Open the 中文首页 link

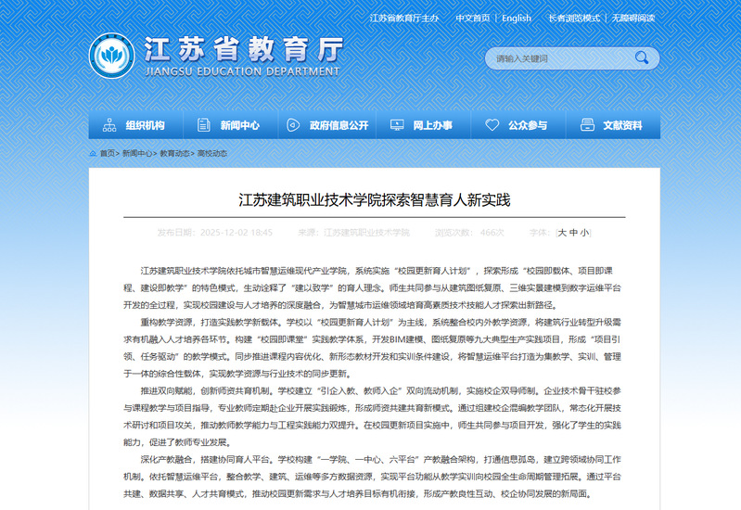tap(473, 18)
